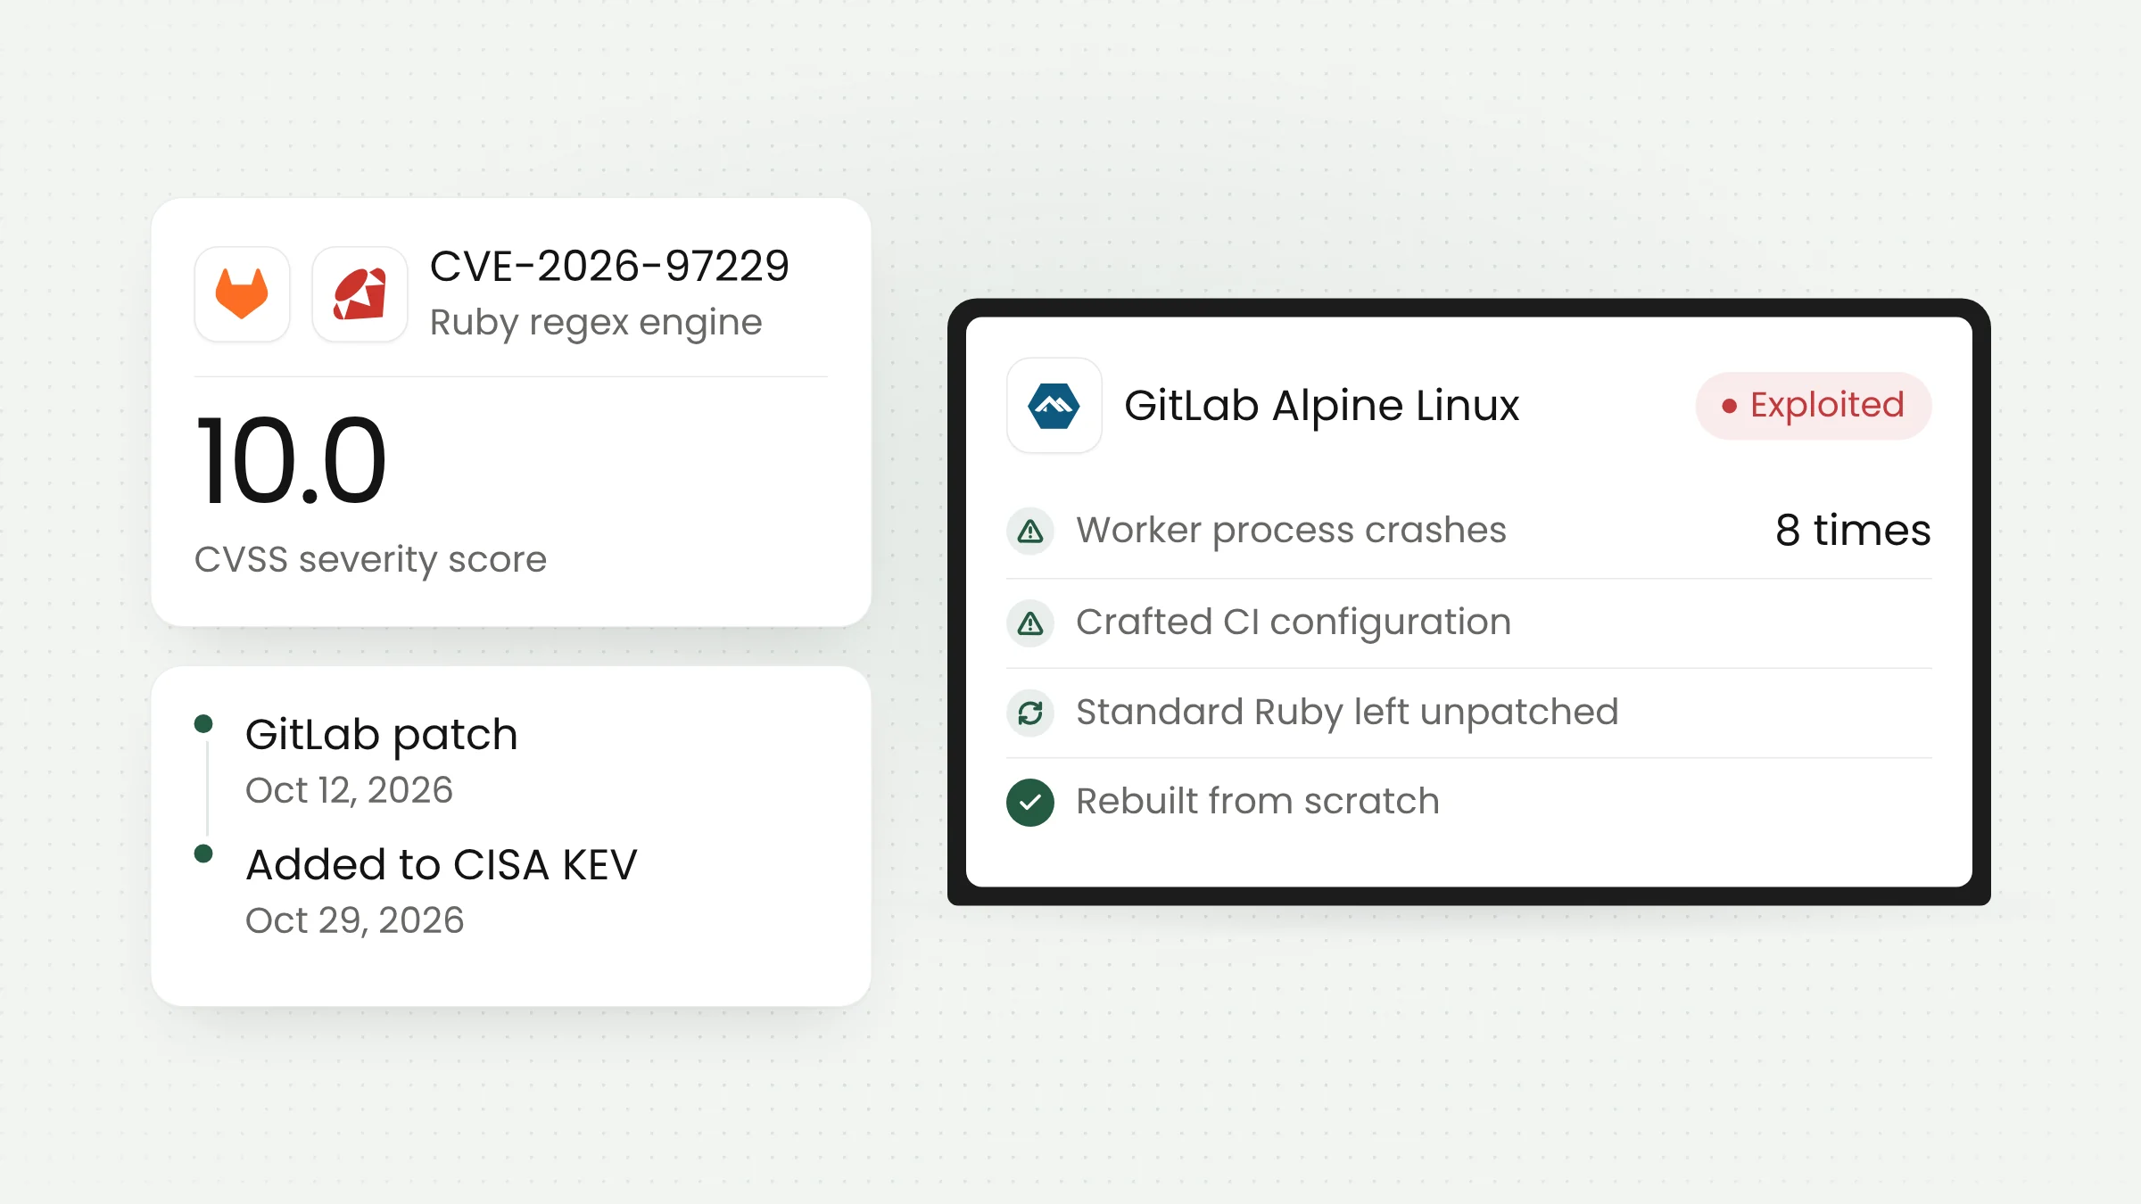This screenshot has width=2141, height=1204.
Task: Click the Rebuilt from scratch row text
Action: coord(1258,802)
